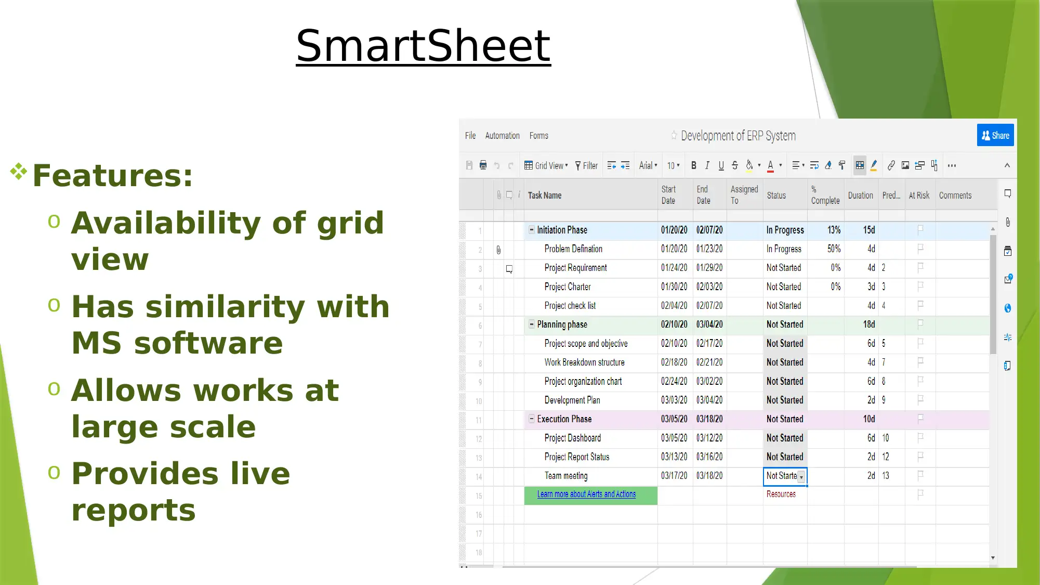The width and height of the screenshot is (1040, 585).
Task: Open the Forms menu
Action: [538, 135]
